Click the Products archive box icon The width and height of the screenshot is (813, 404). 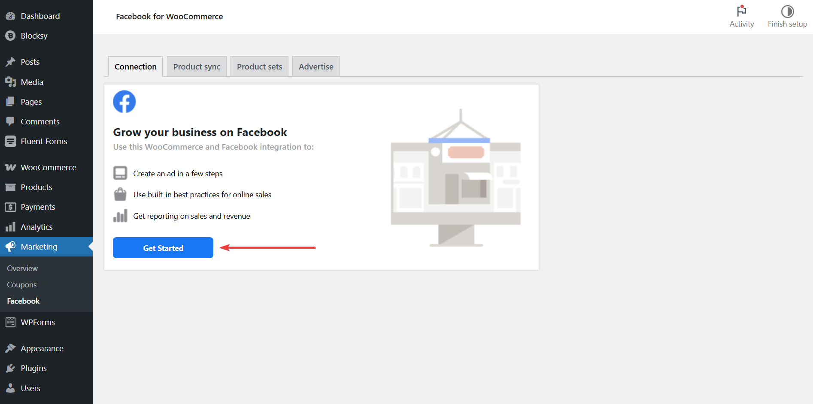point(10,187)
